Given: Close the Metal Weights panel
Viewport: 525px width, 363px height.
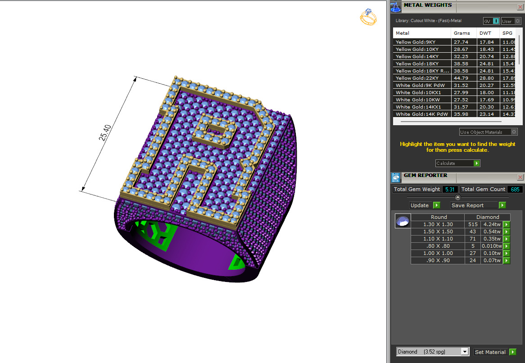Looking at the screenshot, I should (520, 7).
